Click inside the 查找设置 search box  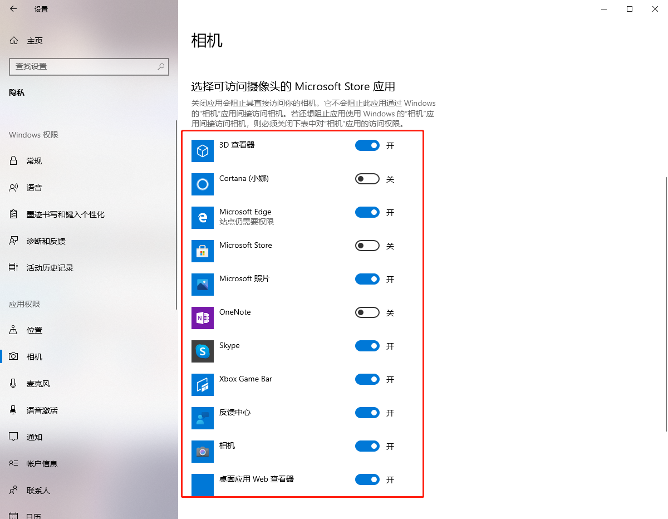[x=83, y=66]
